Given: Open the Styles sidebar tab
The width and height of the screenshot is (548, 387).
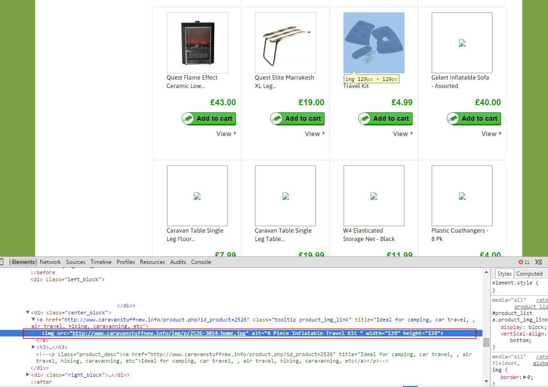Looking at the screenshot, I should click(504, 274).
